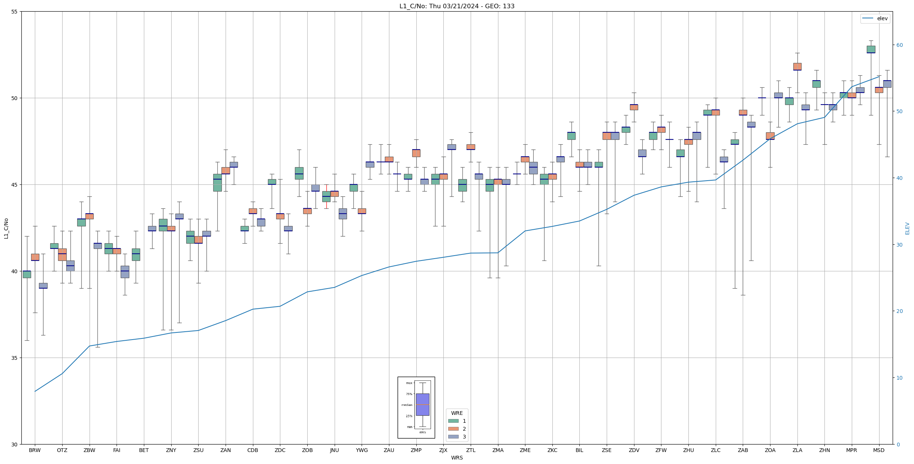Click the ZAN station tick label
Screen dimensions: 914x464
click(x=226, y=450)
